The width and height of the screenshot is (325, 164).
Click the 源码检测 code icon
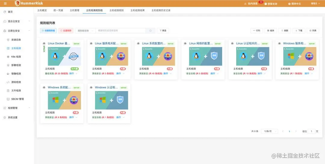[8, 82]
